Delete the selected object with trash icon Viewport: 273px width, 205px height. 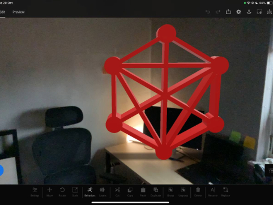pyautogui.click(x=198, y=192)
